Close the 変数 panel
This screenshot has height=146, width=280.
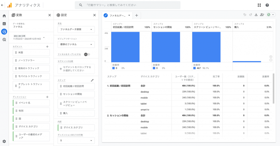pos(49,15)
